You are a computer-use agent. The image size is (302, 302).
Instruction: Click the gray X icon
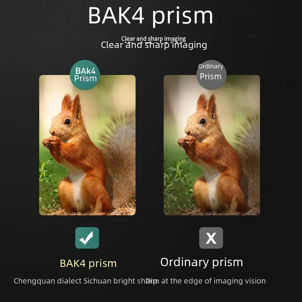click(x=211, y=238)
